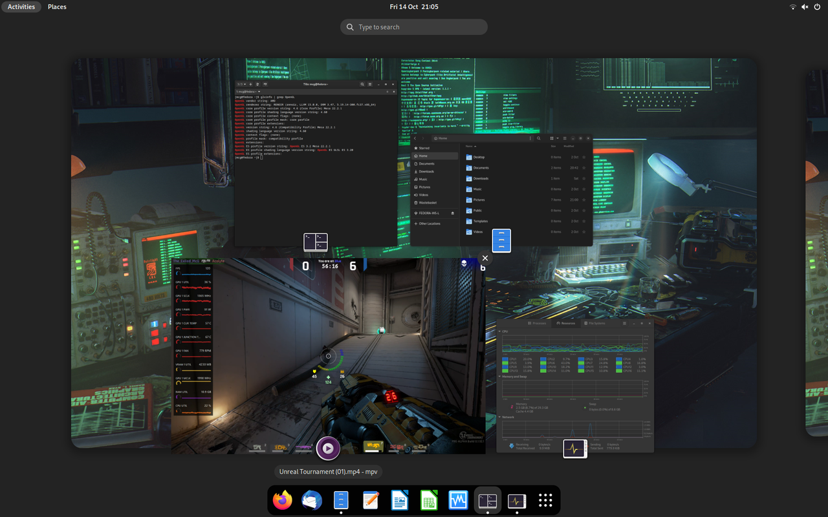Screen dimensions: 828x517
Task: Open the hamburger menu in Files
Action: [x=565, y=138]
